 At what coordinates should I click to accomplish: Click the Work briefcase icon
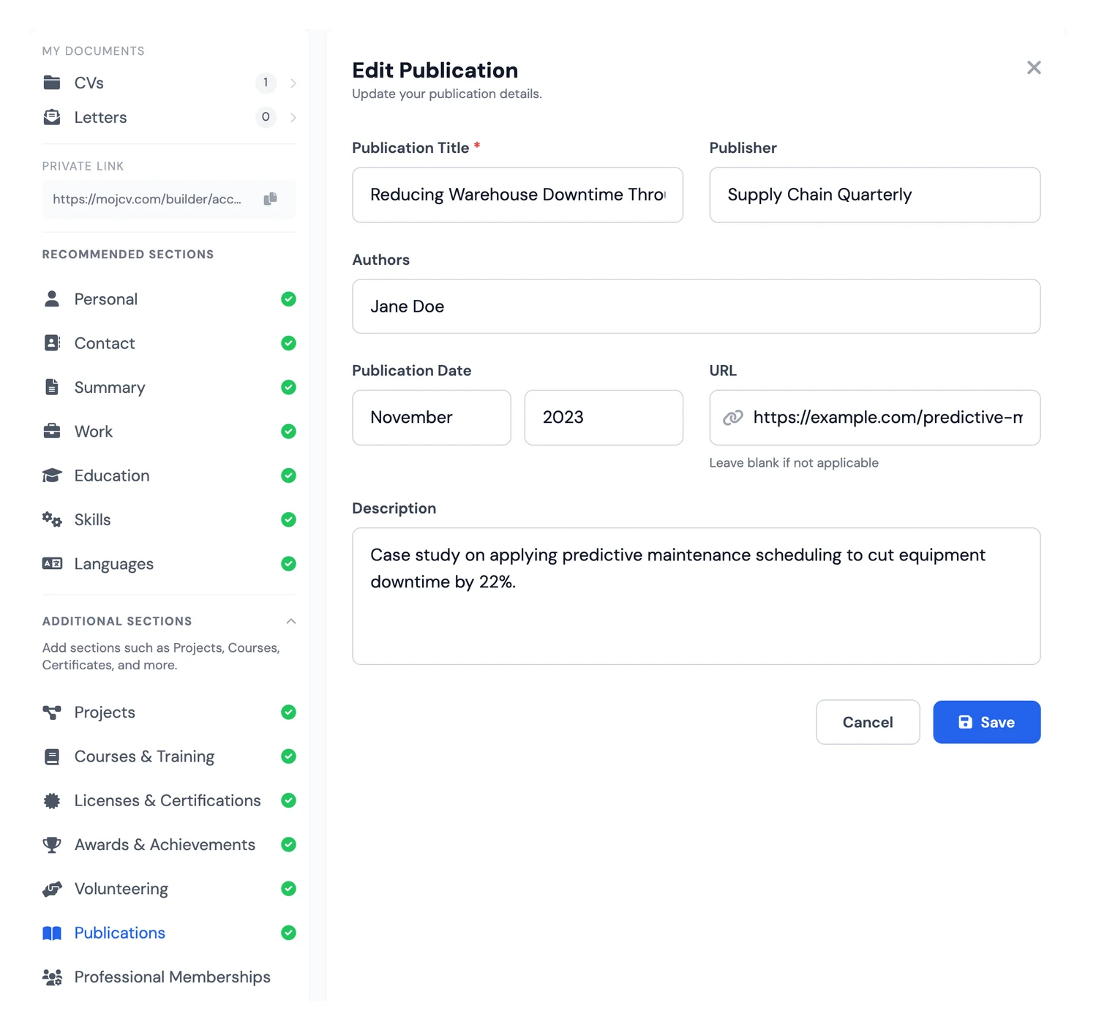[52, 431]
